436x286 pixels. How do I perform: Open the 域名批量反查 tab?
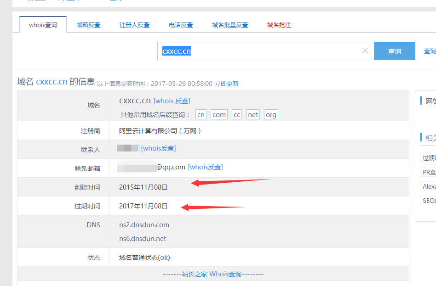[x=230, y=25]
